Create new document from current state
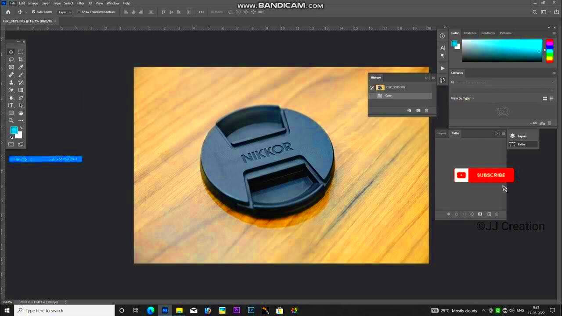This screenshot has height=316, width=562. (x=409, y=111)
